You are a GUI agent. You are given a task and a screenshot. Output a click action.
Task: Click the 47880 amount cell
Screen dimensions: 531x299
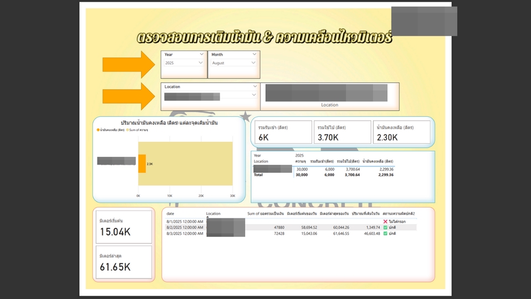[279, 228]
